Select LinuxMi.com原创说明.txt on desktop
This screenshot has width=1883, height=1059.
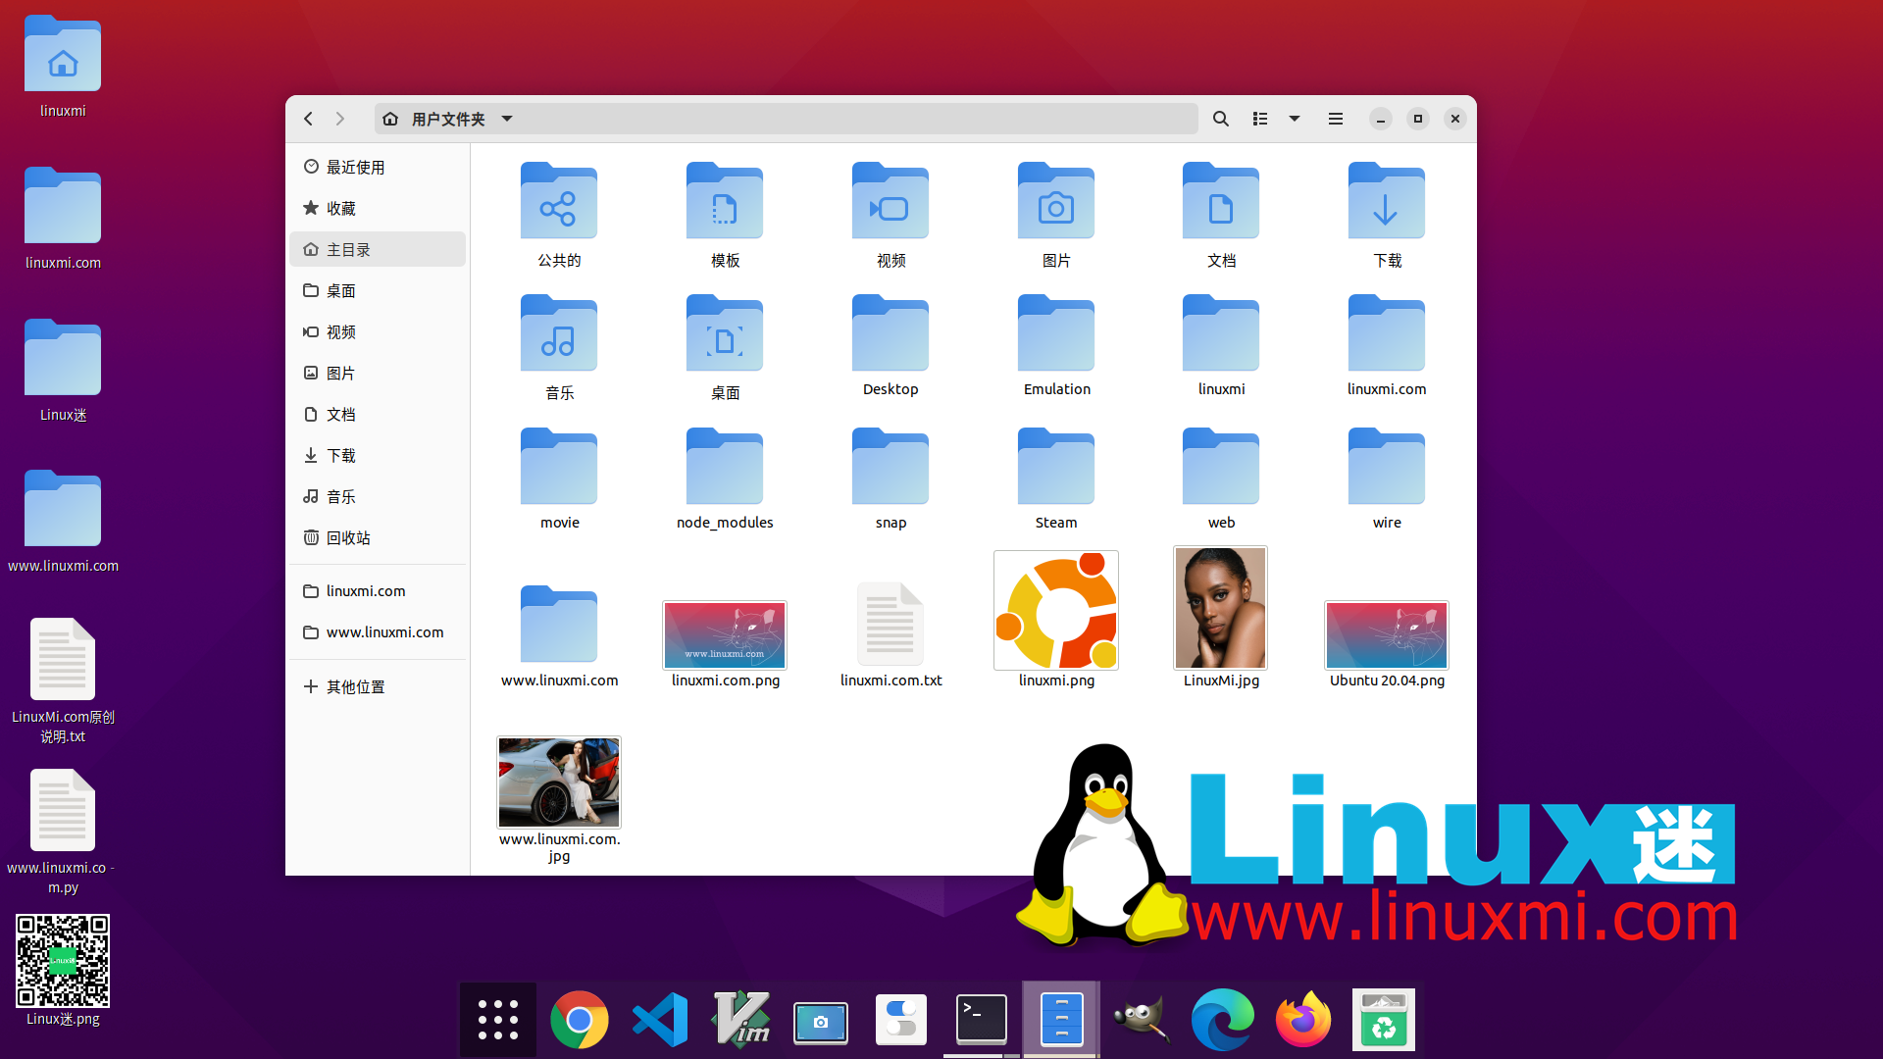click(63, 659)
